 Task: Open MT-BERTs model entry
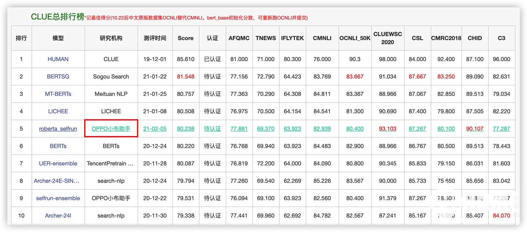coord(58,94)
